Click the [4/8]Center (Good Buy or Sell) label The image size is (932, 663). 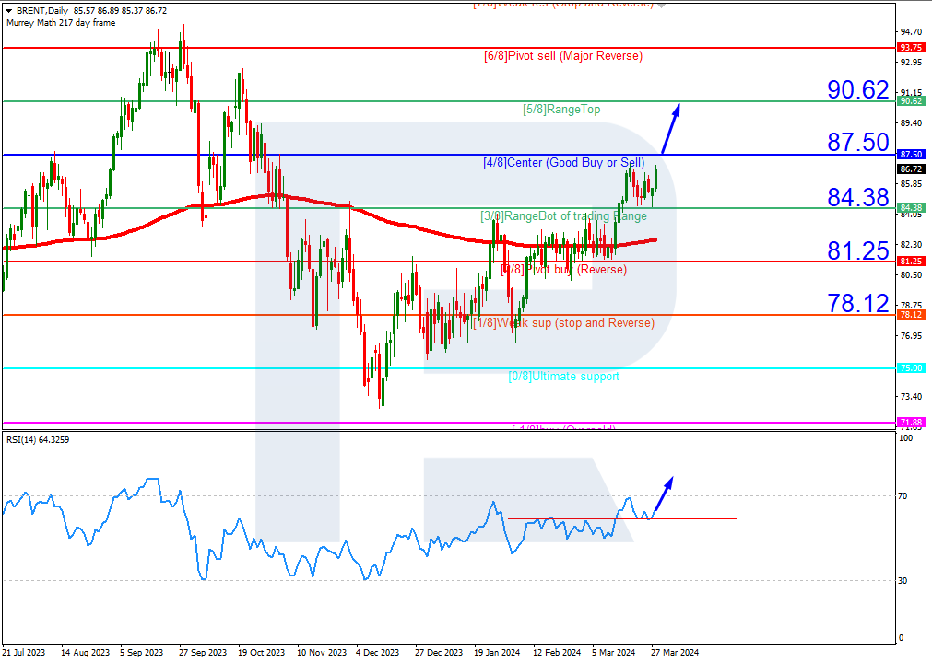click(x=564, y=163)
